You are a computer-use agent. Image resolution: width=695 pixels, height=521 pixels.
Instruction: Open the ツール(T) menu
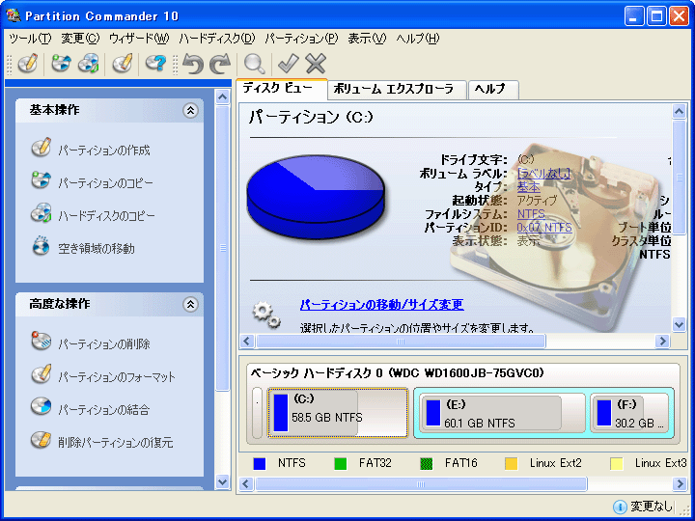point(30,39)
